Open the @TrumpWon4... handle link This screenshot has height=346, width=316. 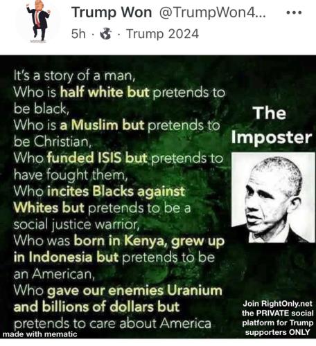coord(212,13)
